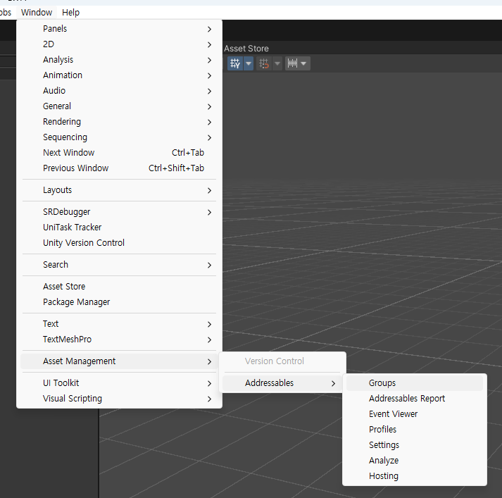502x498 pixels.
Task: Expand the Rendering submenu
Action: point(119,122)
